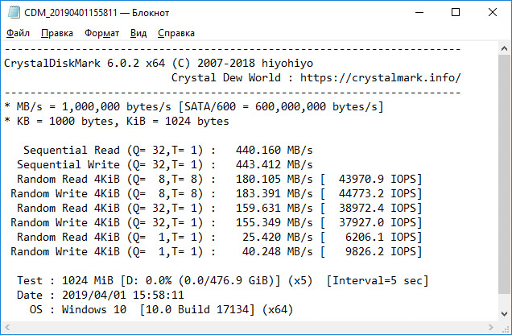Click the 37927.0 IOPS value
The image size is (512, 335).
(x=377, y=223)
